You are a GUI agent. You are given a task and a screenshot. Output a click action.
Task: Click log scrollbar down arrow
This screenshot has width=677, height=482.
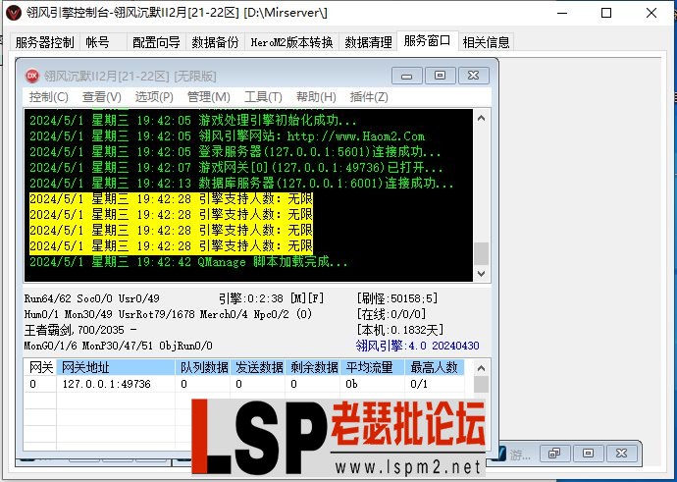(x=482, y=273)
